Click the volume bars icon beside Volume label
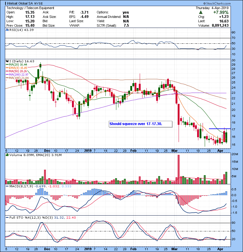Viewport: 243px width, 252px height. pyautogui.click(x=7, y=155)
